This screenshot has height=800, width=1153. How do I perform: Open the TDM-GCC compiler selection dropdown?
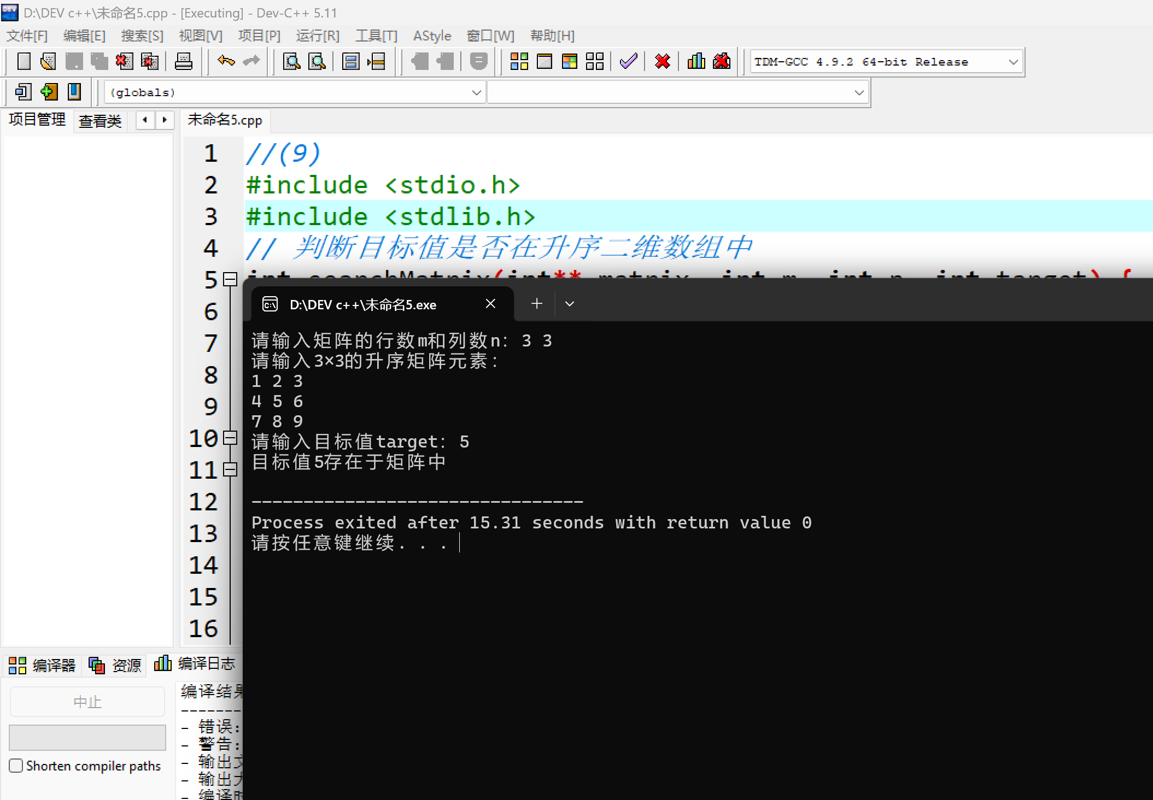1012,62
